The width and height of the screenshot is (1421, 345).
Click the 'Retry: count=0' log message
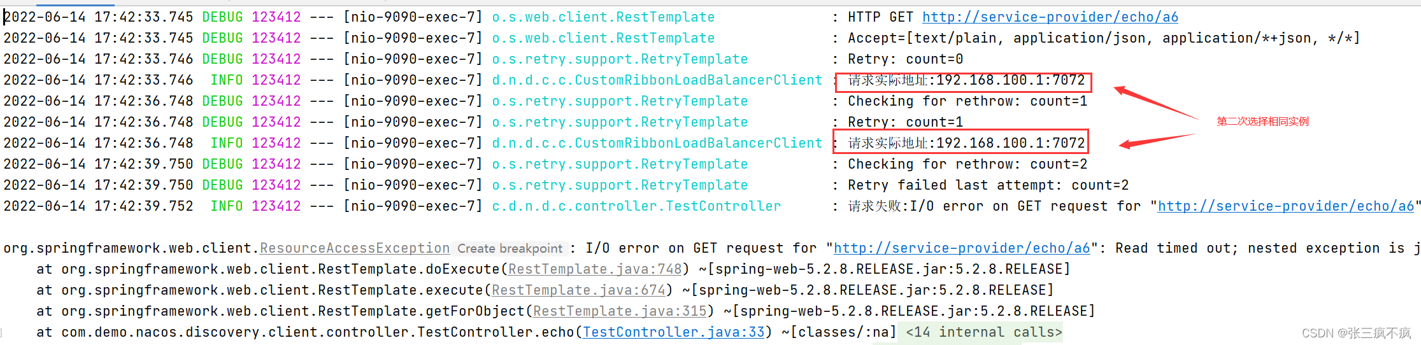(905, 59)
